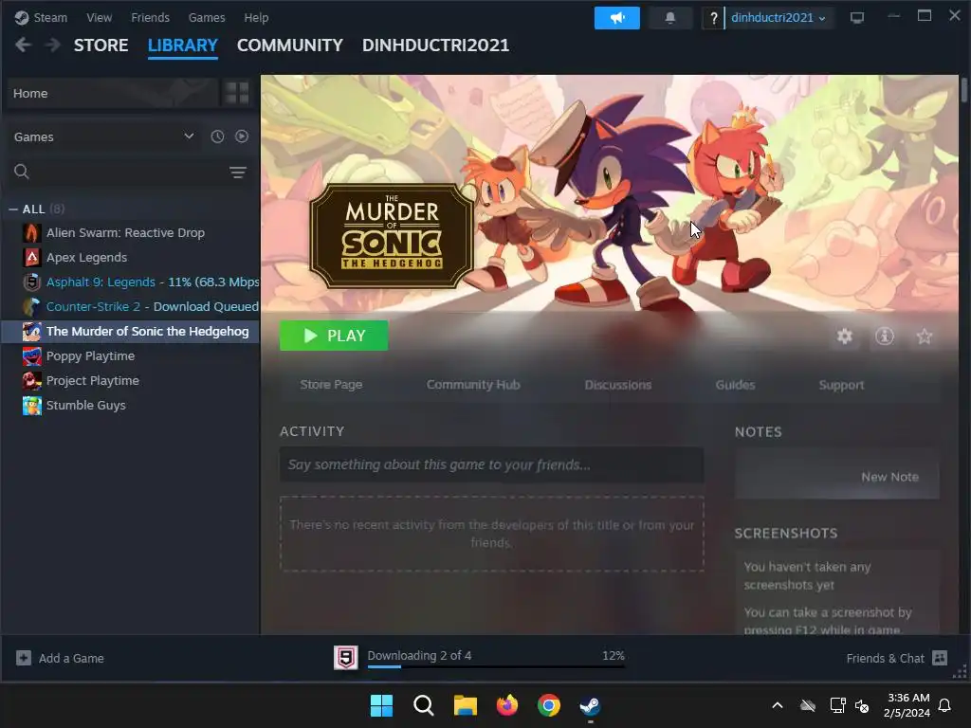Click the taskbar clock and date
971x728 pixels.
907,705
